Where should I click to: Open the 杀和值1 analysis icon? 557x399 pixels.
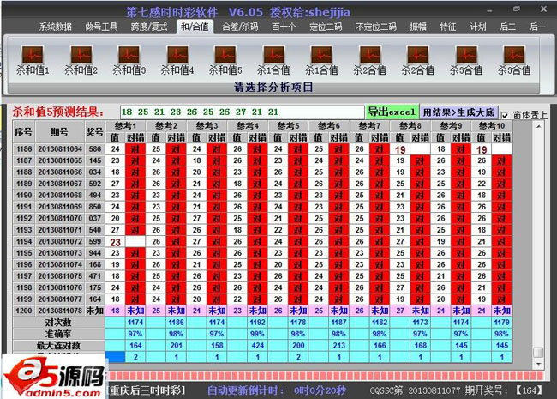pyautogui.click(x=33, y=60)
